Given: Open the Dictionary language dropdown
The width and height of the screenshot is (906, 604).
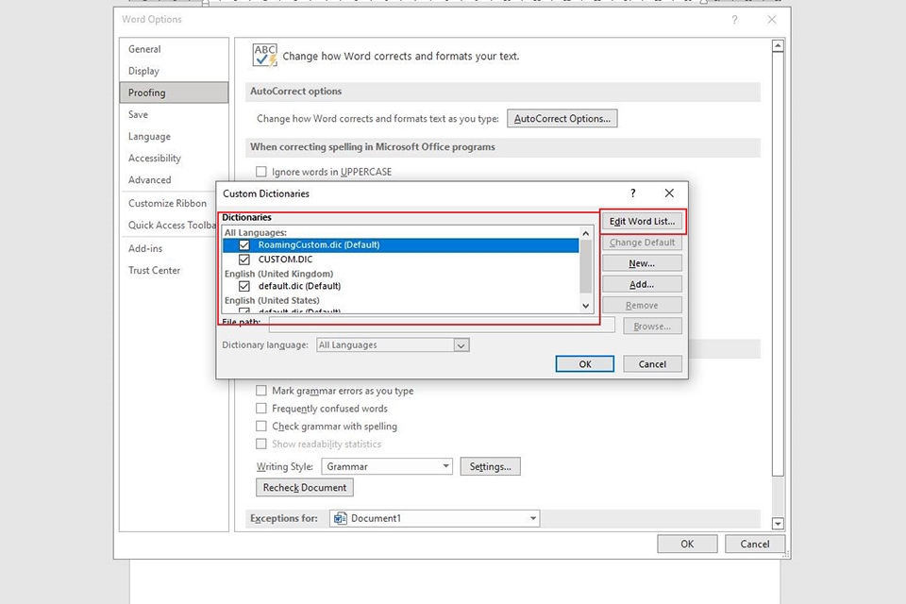Looking at the screenshot, I should [x=393, y=345].
